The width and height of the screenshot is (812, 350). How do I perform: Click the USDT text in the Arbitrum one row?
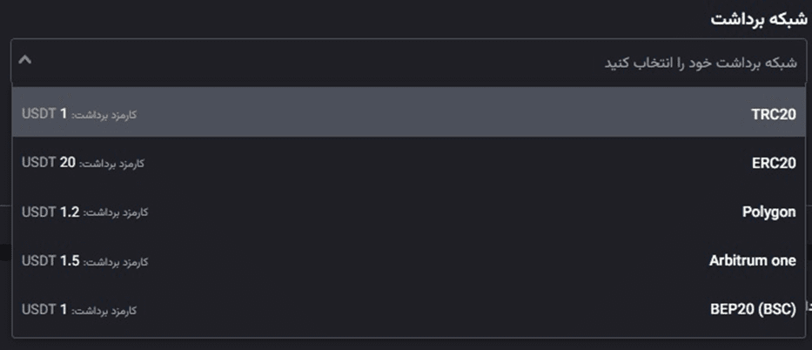point(38,260)
